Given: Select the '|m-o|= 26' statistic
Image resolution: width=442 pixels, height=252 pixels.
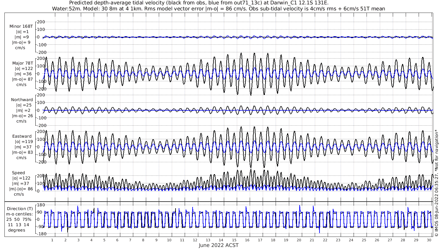Looking at the screenshot, I should point(22,116).
